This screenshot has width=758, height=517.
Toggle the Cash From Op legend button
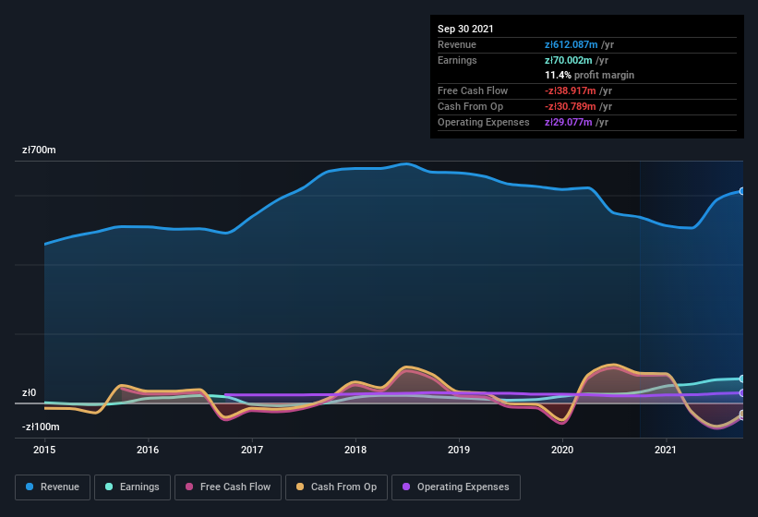336,487
